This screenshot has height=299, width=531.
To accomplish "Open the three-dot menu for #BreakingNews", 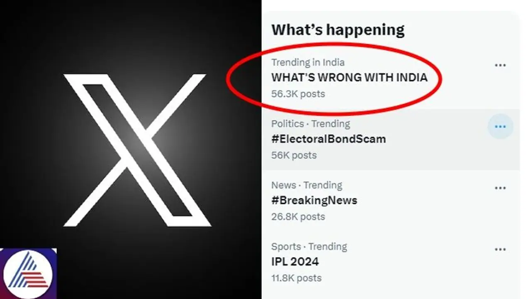I will point(501,188).
